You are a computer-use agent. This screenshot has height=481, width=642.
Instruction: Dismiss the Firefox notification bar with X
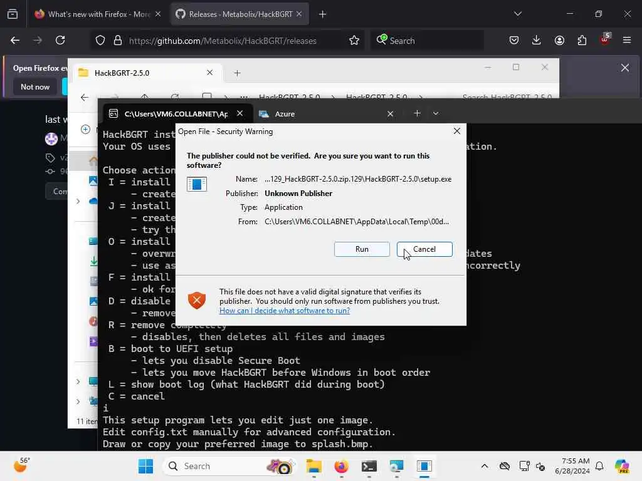pyautogui.click(x=625, y=68)
